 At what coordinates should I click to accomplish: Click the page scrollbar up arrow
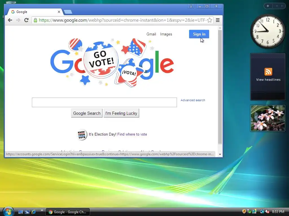220,28
